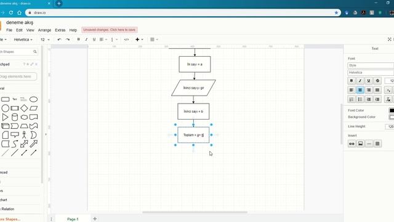Open the Help menu
Screen dimensions: 394x222
click(73, 30)
